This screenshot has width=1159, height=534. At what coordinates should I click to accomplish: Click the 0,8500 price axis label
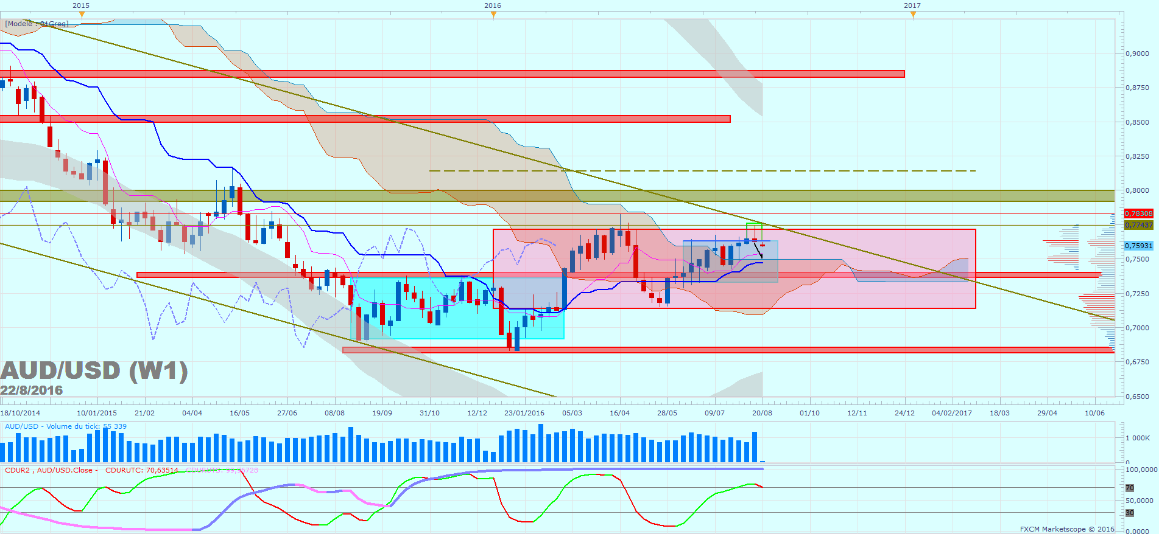coord(1138,122)
